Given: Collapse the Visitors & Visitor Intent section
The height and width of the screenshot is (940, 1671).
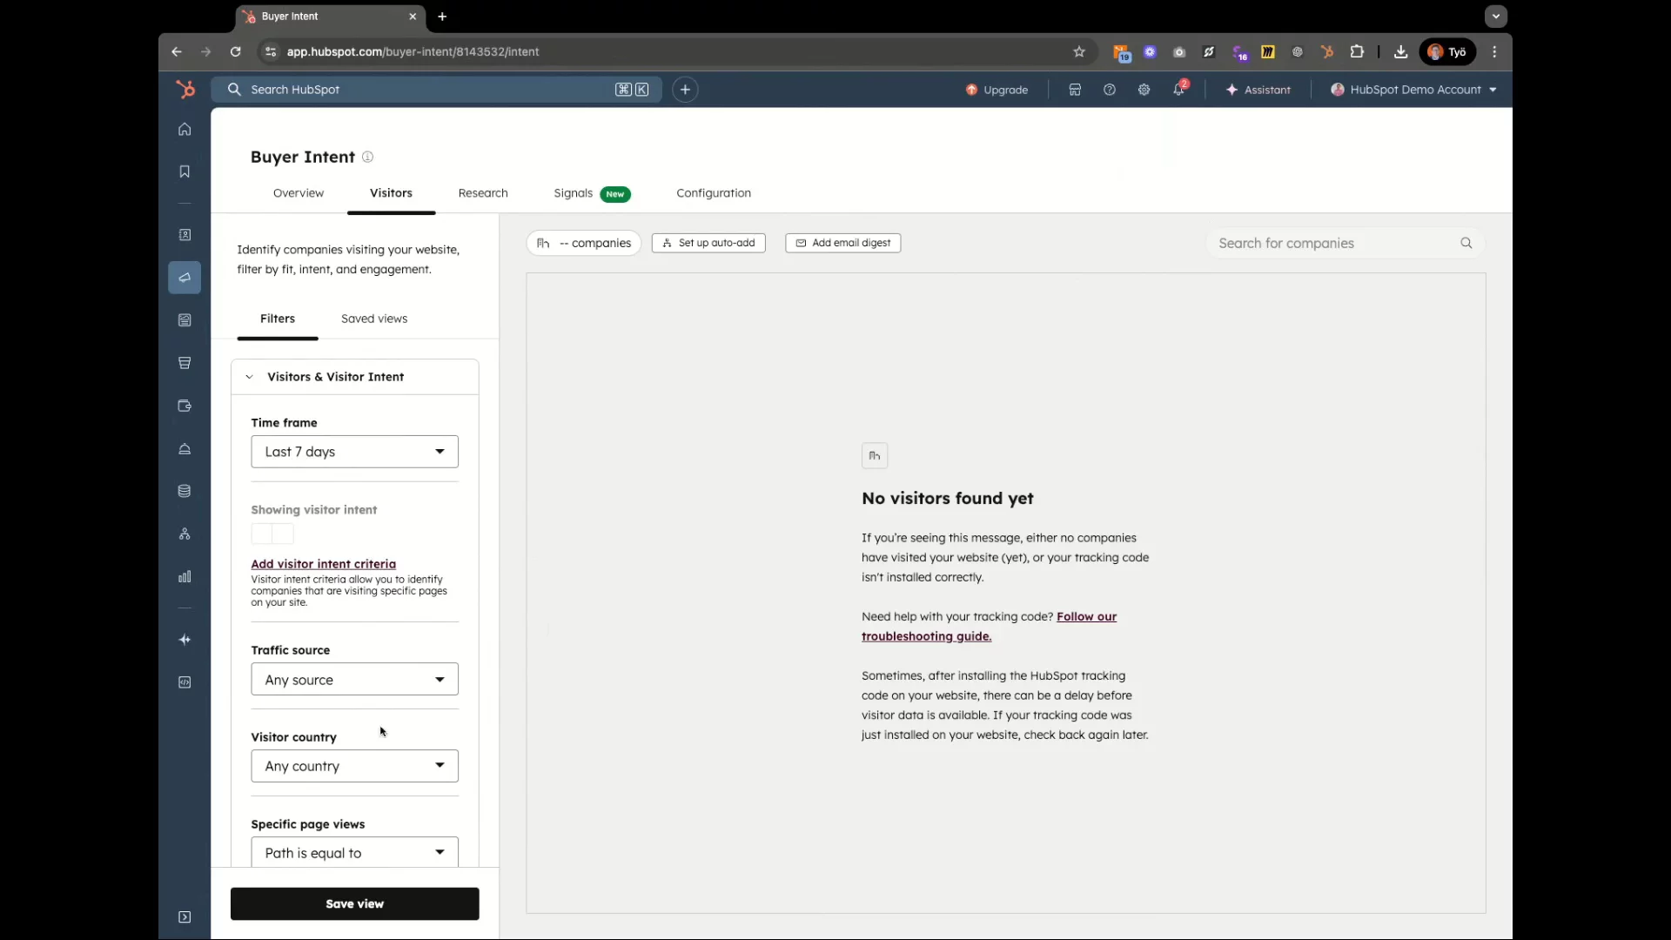Looking at the screenshot, I should point(250,377).
